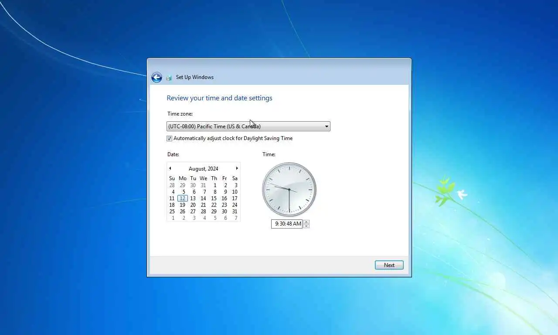The width and height of the screenshot is (558, 335).
Task: Increase time with up spinner arrow
Action: 306,222
